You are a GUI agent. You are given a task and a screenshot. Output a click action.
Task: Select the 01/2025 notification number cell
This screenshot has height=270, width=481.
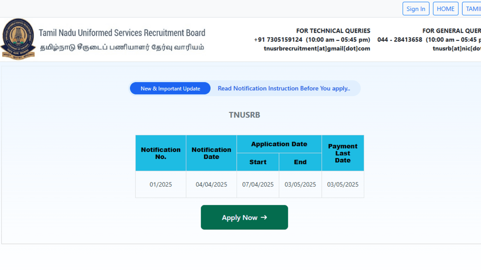click(x=161, y=184)
